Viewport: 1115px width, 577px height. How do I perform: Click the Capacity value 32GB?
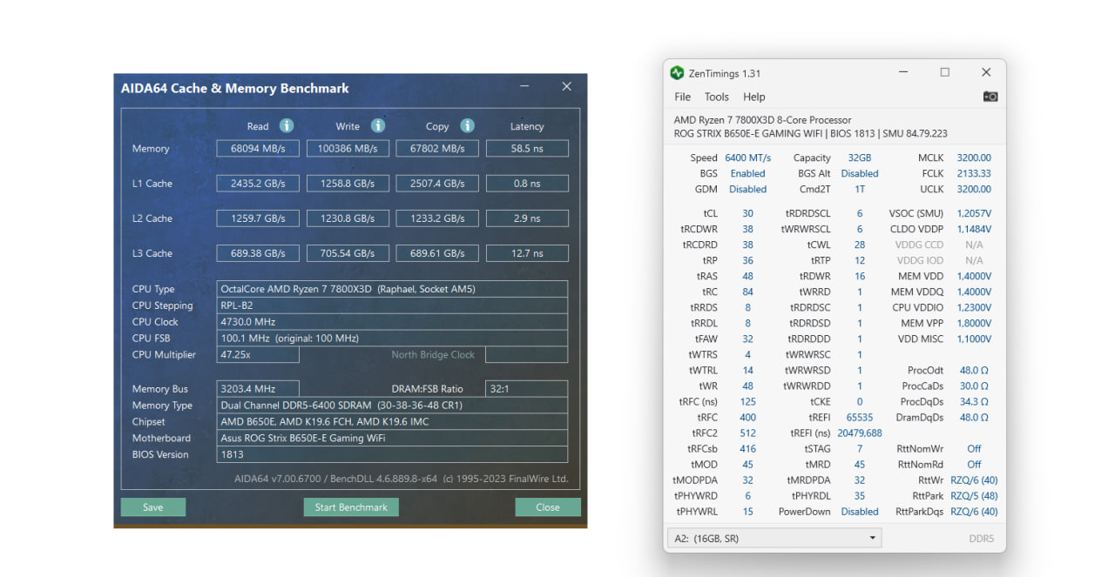(x=859, y=158)
